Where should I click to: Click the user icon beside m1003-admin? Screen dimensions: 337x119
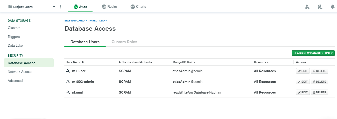tap(68, 82)
